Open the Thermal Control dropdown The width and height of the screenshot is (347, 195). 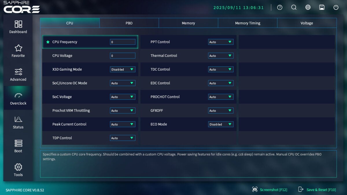221,56
